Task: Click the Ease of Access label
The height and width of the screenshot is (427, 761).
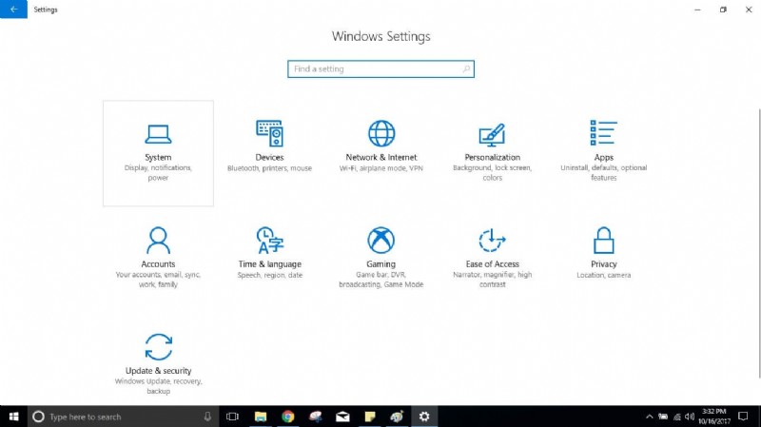Action: tap(492, 264)
